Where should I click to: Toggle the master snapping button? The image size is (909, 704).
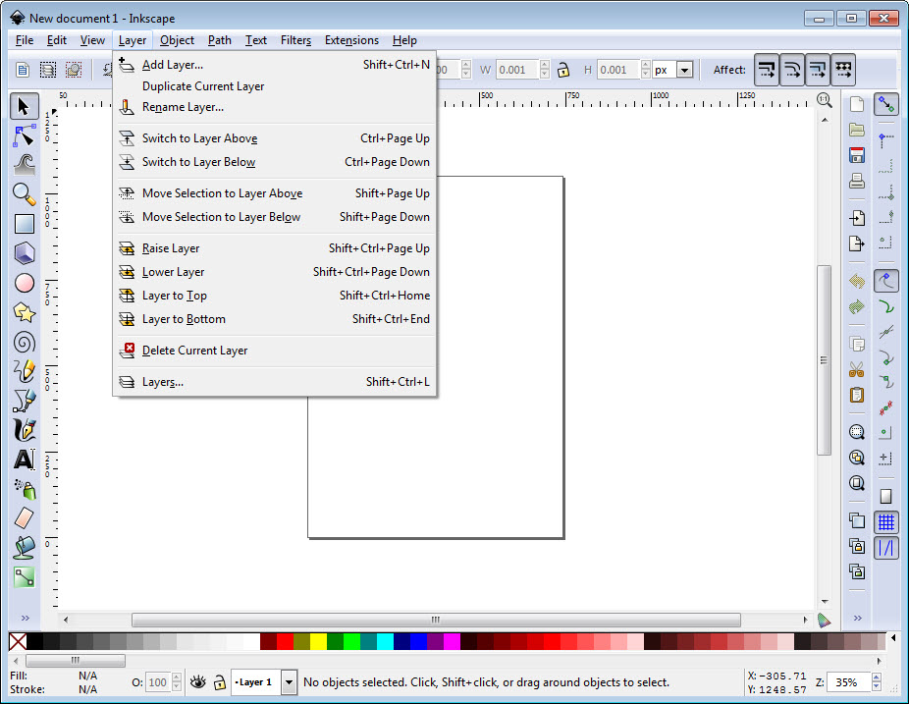[x=886, y=104]
